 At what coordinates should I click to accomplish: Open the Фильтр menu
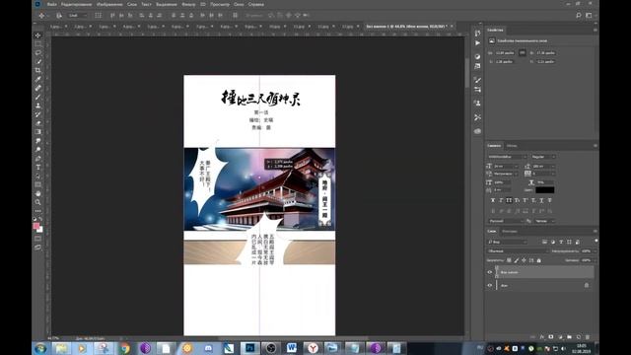[x=188, y=4]
